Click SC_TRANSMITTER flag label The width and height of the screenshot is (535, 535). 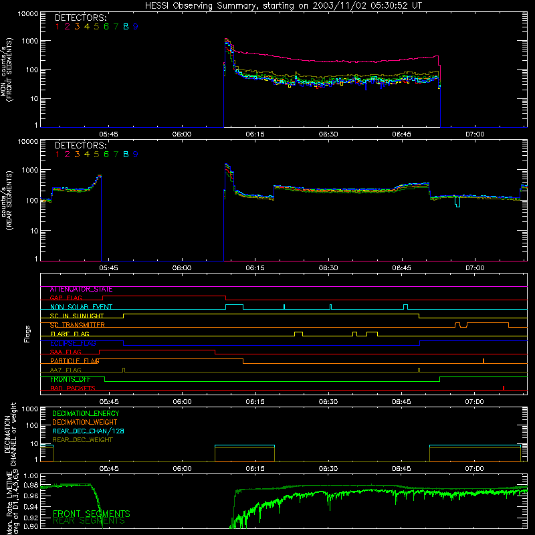point(77,325)
